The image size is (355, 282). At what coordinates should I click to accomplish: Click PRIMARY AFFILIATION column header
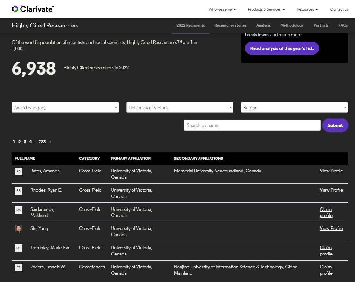coord(131,158)
